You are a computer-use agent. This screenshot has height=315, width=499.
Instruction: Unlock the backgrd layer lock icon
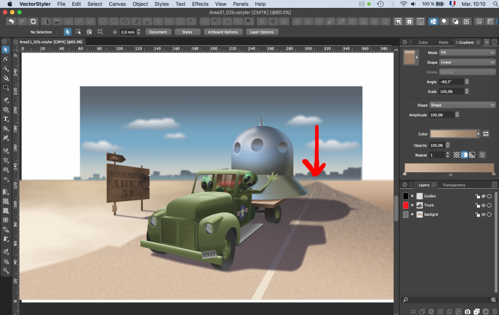pyautogui.click(x=478, y=214)
